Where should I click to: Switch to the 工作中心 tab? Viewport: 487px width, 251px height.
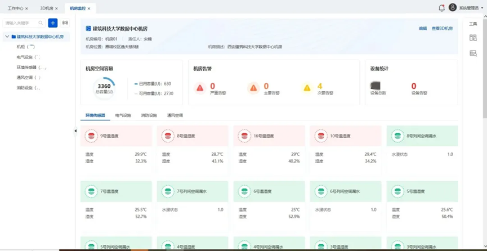(x=15, y=8)
